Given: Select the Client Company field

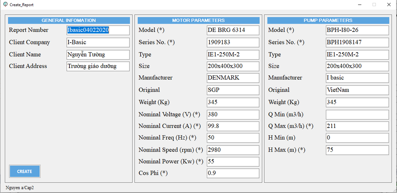Looking at the screenshot, I should tap(98, 42).
